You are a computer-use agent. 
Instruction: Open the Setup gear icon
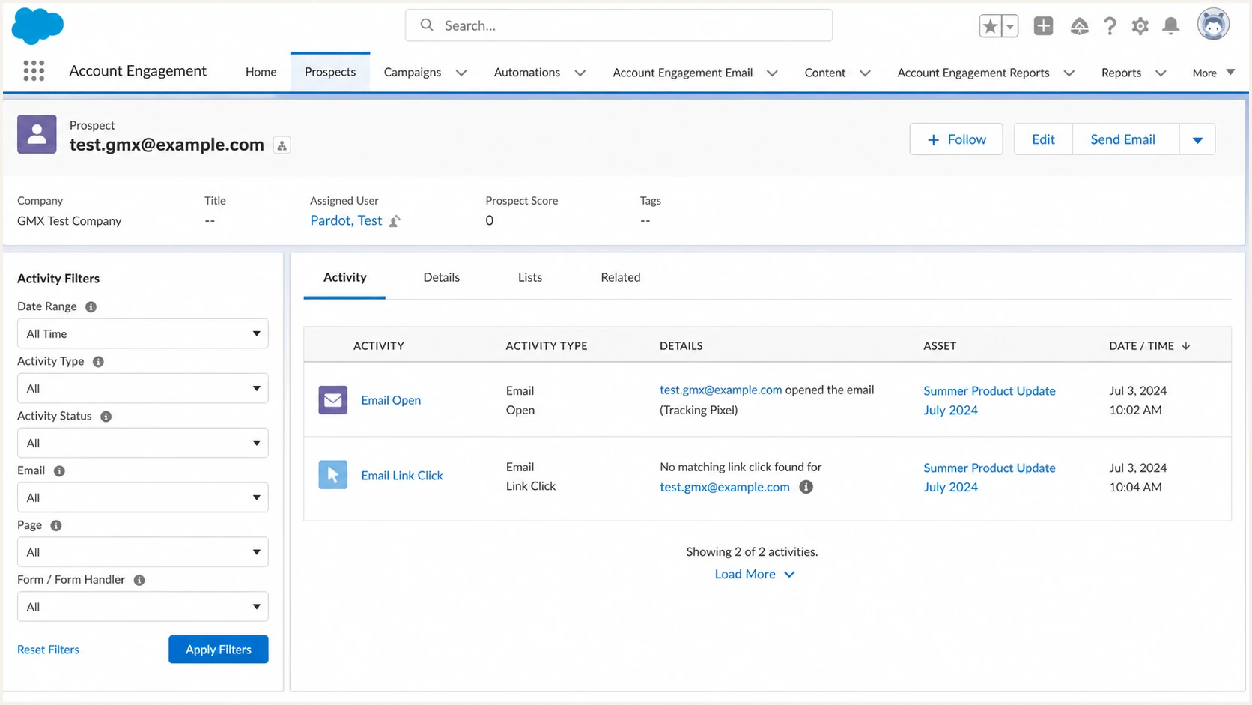click(x=1140, y=26)
